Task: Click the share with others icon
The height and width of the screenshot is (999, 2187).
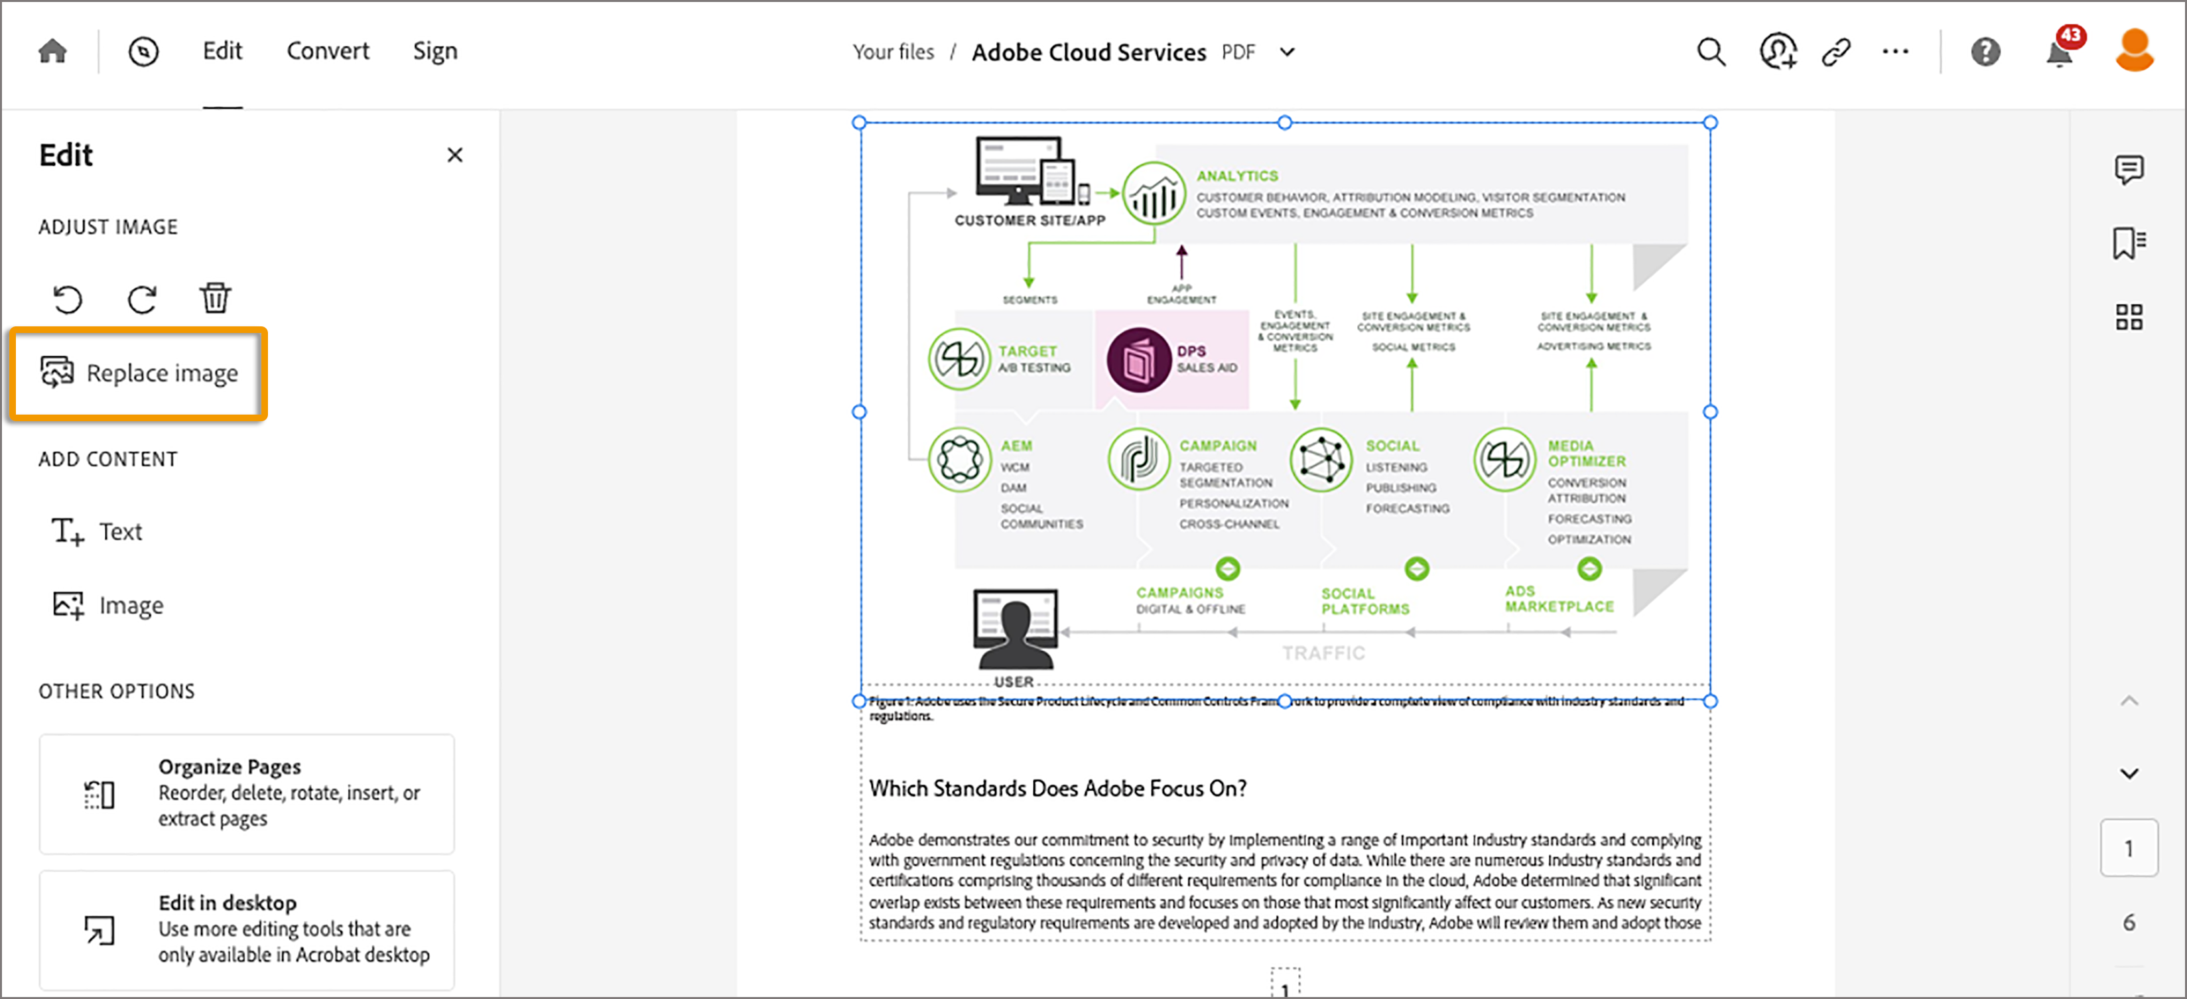Action: click(1777, 52)
